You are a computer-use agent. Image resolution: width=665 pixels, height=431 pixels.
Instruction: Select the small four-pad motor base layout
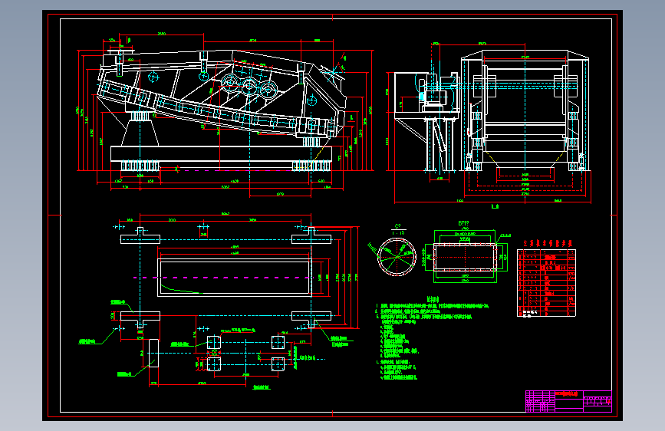point(246,354)
